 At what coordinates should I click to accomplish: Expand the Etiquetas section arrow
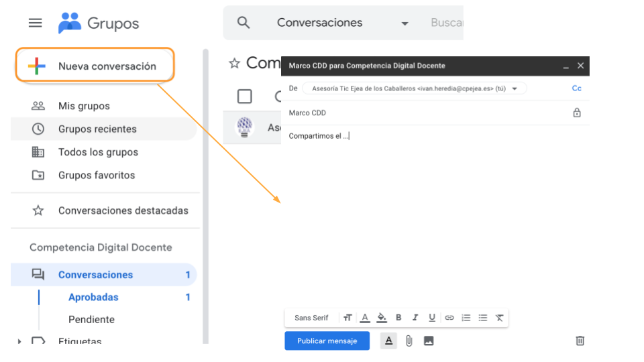19,341
